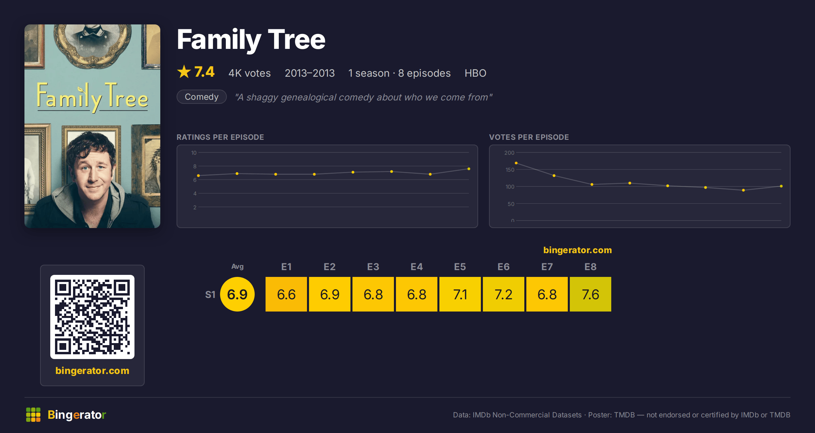This screenshot has height=433, width=815.
Task: Click the Bingerator brand name in footer
Action: pos(77,415)
